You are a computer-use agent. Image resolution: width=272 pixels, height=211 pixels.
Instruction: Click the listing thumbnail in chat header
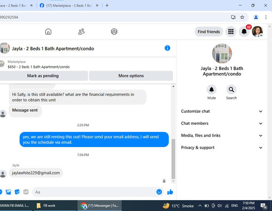tap(5, 48)
